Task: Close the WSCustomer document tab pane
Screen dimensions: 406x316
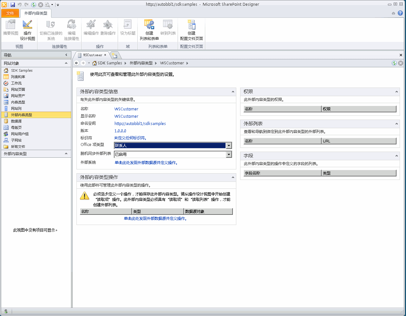Action: pyautogui.click(x=401, y=55)
